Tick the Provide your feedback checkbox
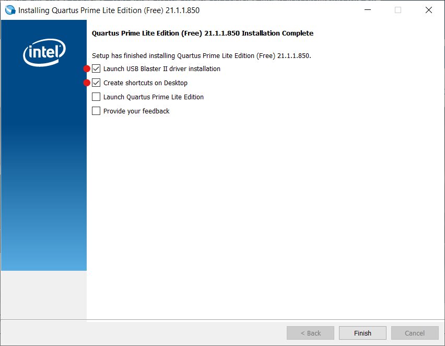Screen dimensions: 445x346 pyautogui.click(x=96, y=111)
